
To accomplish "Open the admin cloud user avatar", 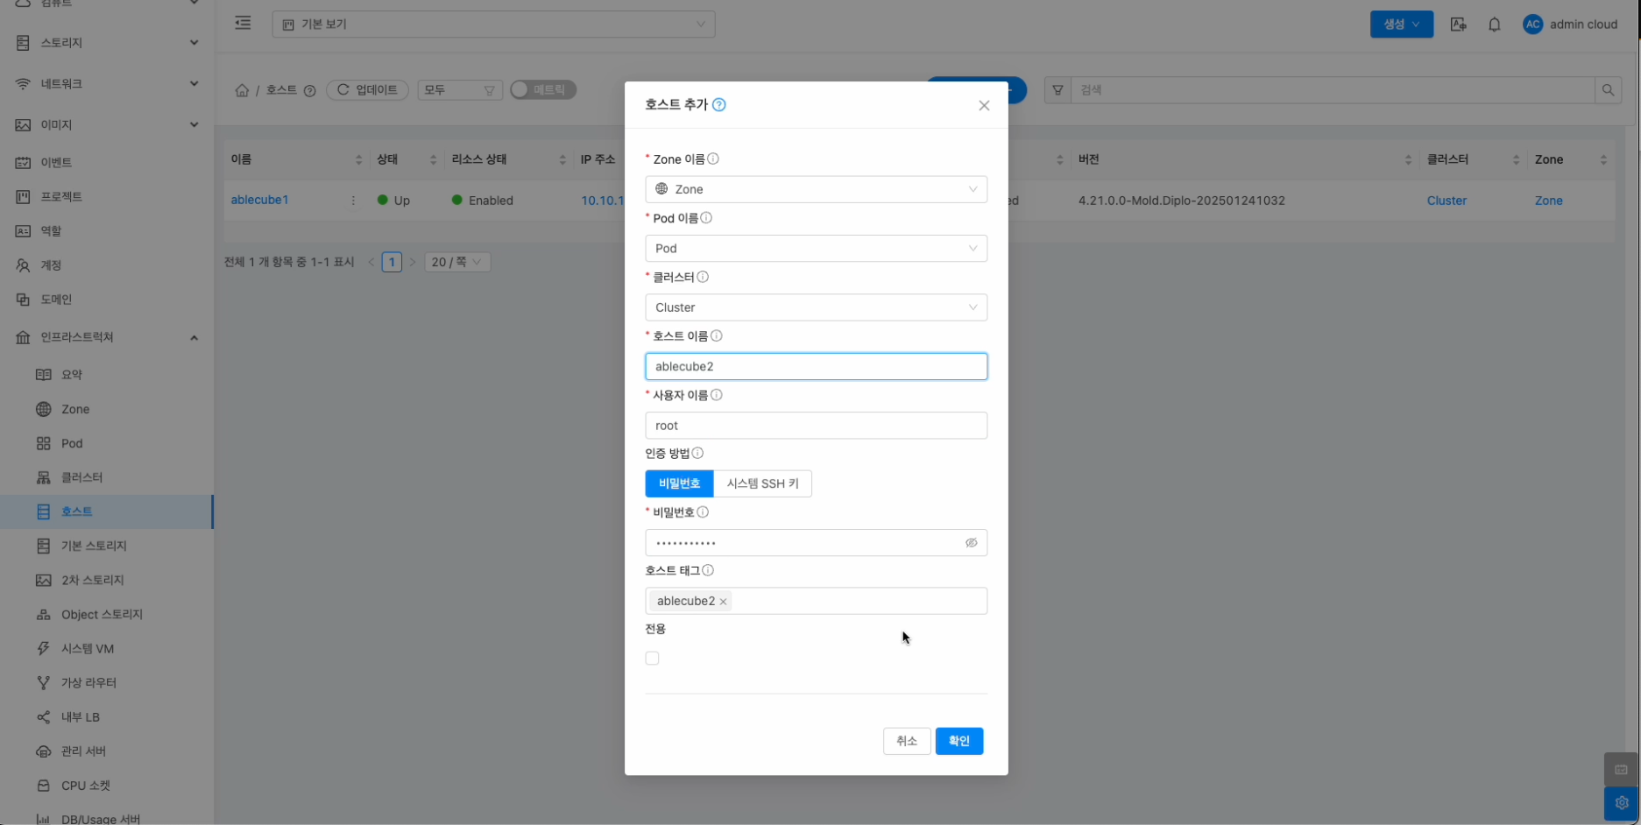I will tap(1532, 25).
